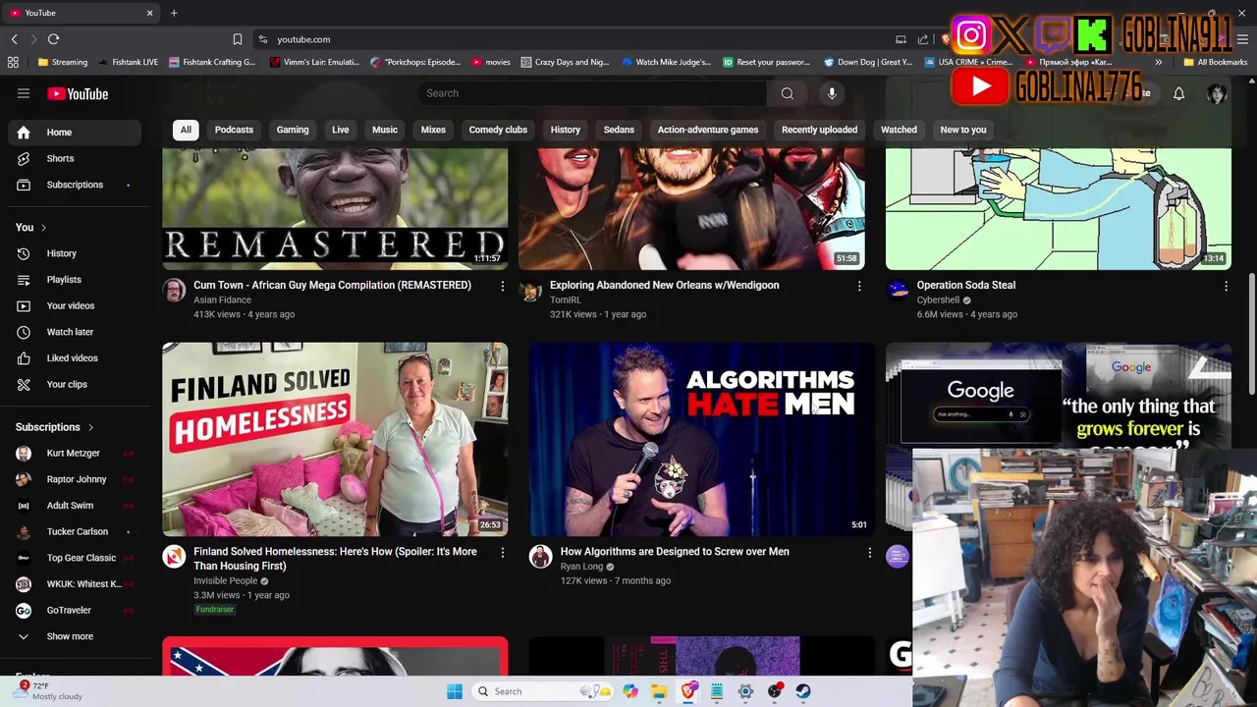This screenshot has width=1257, height=707.
Task: Open Steam from the taskbar
Action: [803, 691]
